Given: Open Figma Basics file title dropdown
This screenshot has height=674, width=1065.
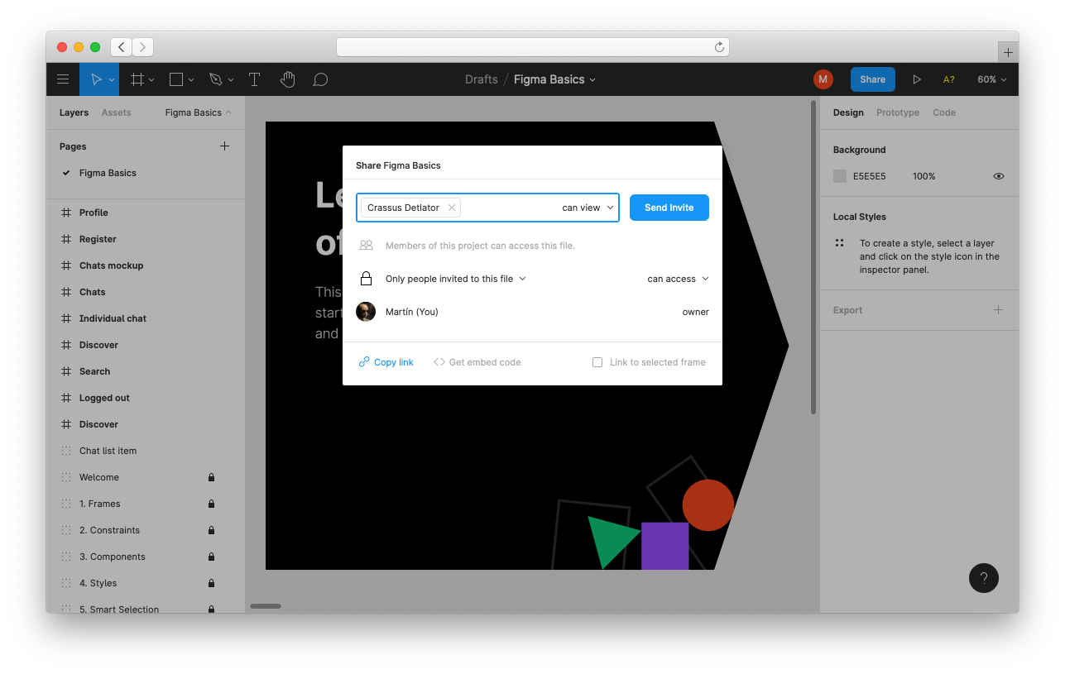Looking at the screenshot, I should tap(554, 79).
